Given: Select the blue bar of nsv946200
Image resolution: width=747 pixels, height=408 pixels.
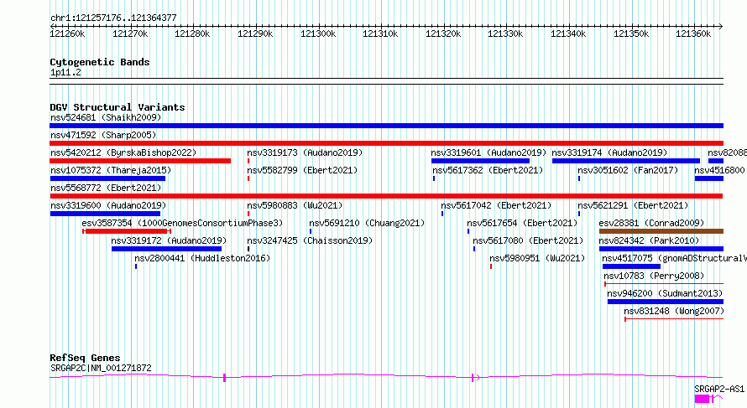Looking at the screenshot, I should [666, 302].
